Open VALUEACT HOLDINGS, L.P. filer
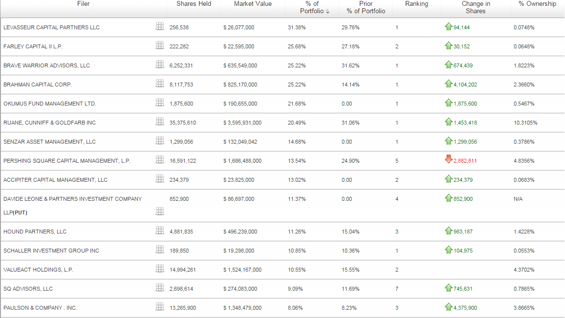The width and height of the screenshot is (565, 318). coord(38,270)
